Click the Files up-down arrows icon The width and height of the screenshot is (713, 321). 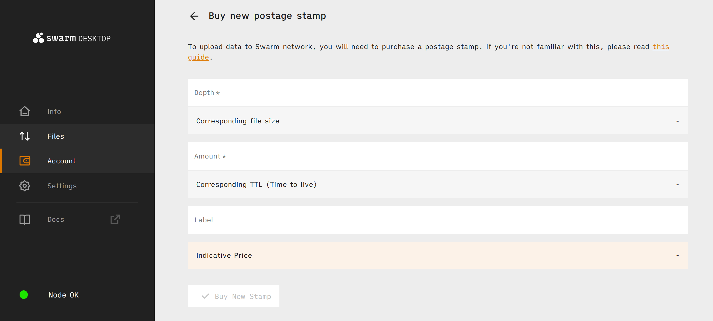[25, 136]
